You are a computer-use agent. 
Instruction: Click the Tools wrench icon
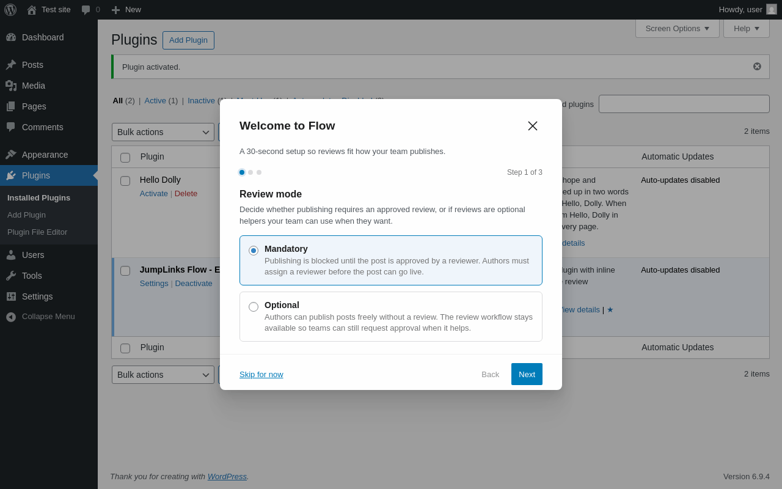point(11,276)
